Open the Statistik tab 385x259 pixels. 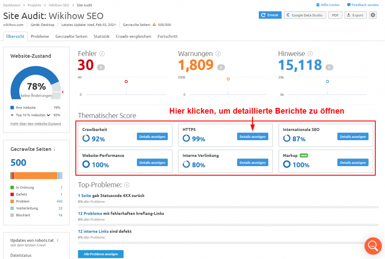(101, 36)
